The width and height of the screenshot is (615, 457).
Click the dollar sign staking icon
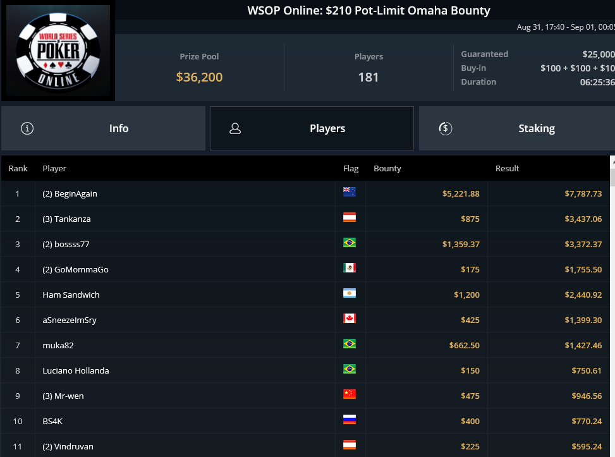pos(445,128)
